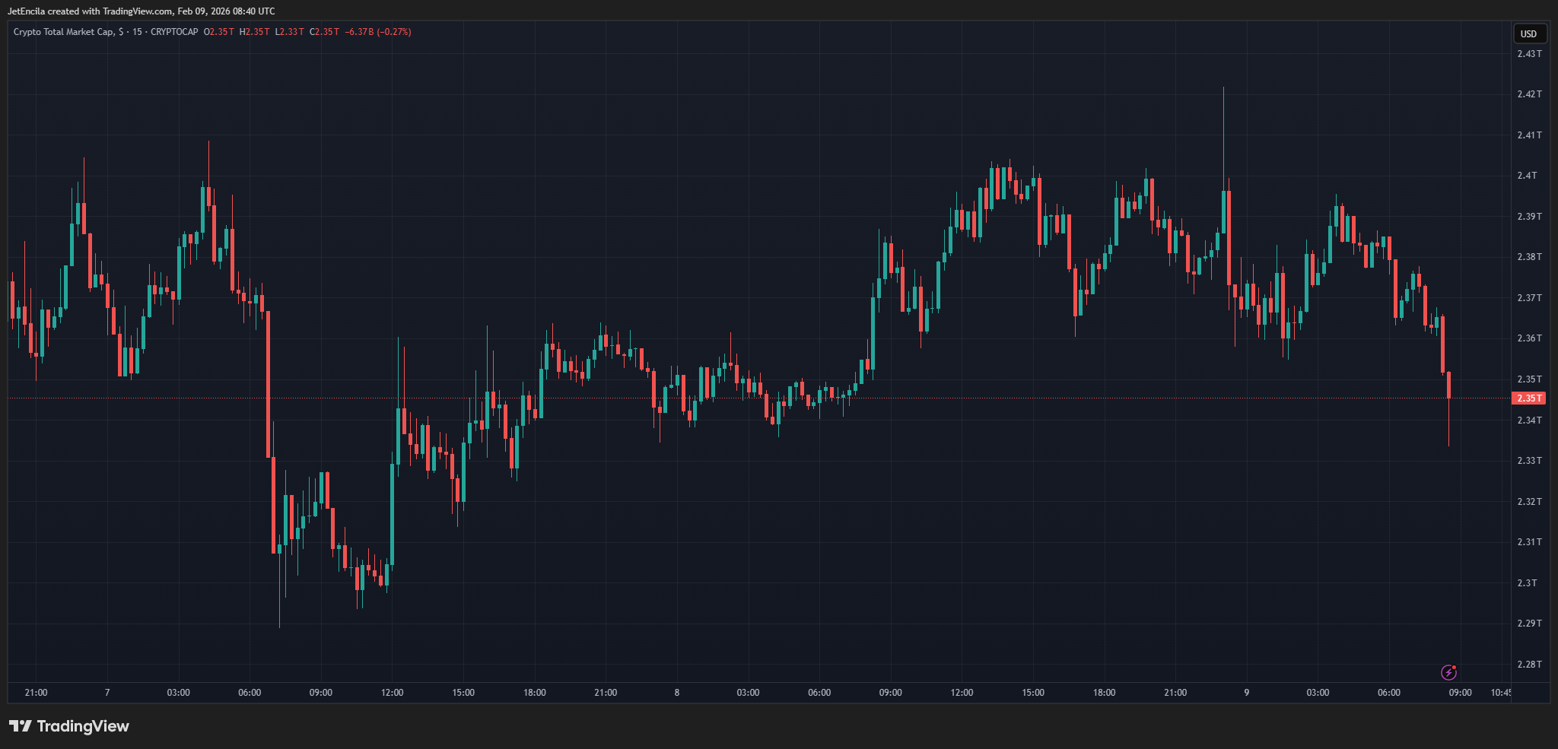Click the tall green wick candle spike top
The width and height of the screenshot is (1558, 749).
(1223, 90)
